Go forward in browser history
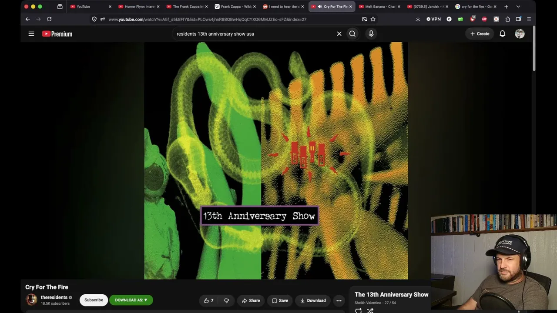557x313 pixels. click(38, 19)
